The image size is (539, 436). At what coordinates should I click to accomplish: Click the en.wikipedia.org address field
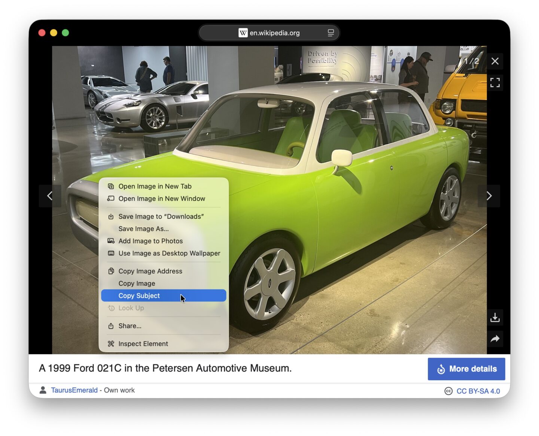(269, 33)
